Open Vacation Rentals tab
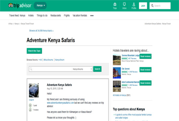Viewport: 179px width, 121px height. [80, 16]
